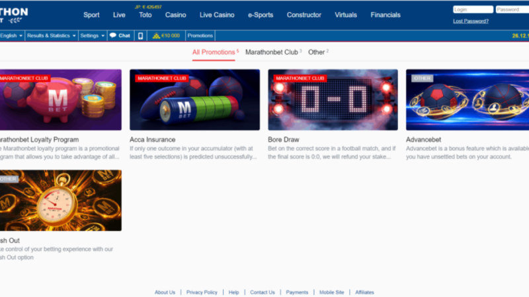Open the Mobile Site footer link
This screenshot has width=529, height=297.
(332, 292)
